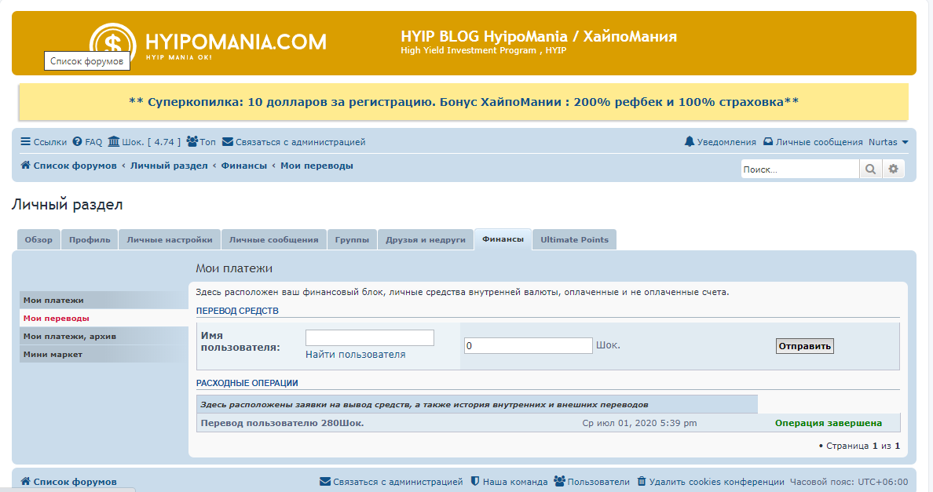Open the FAQ question mark link
Image resolution: width=933 pixels, height=492 pixels.
(77, 142)
